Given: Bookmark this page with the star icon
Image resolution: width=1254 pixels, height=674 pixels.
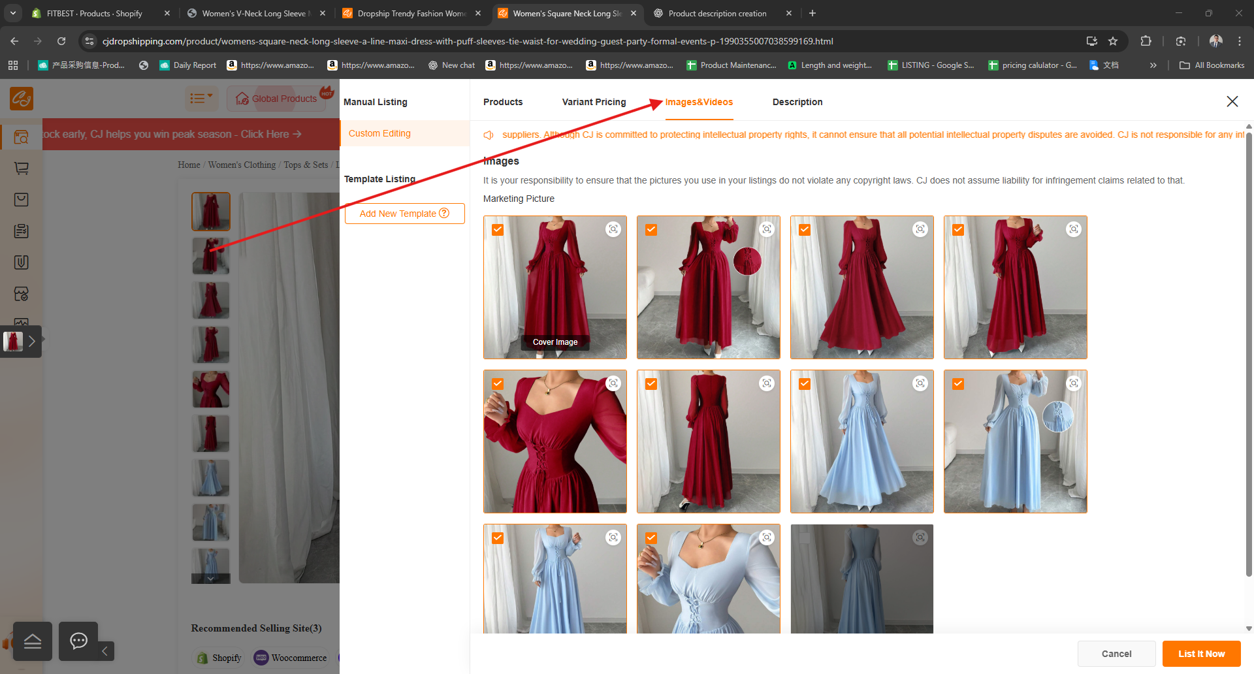Looking at the screenshot, I should pyautogui.click(x=1113, y=41).
